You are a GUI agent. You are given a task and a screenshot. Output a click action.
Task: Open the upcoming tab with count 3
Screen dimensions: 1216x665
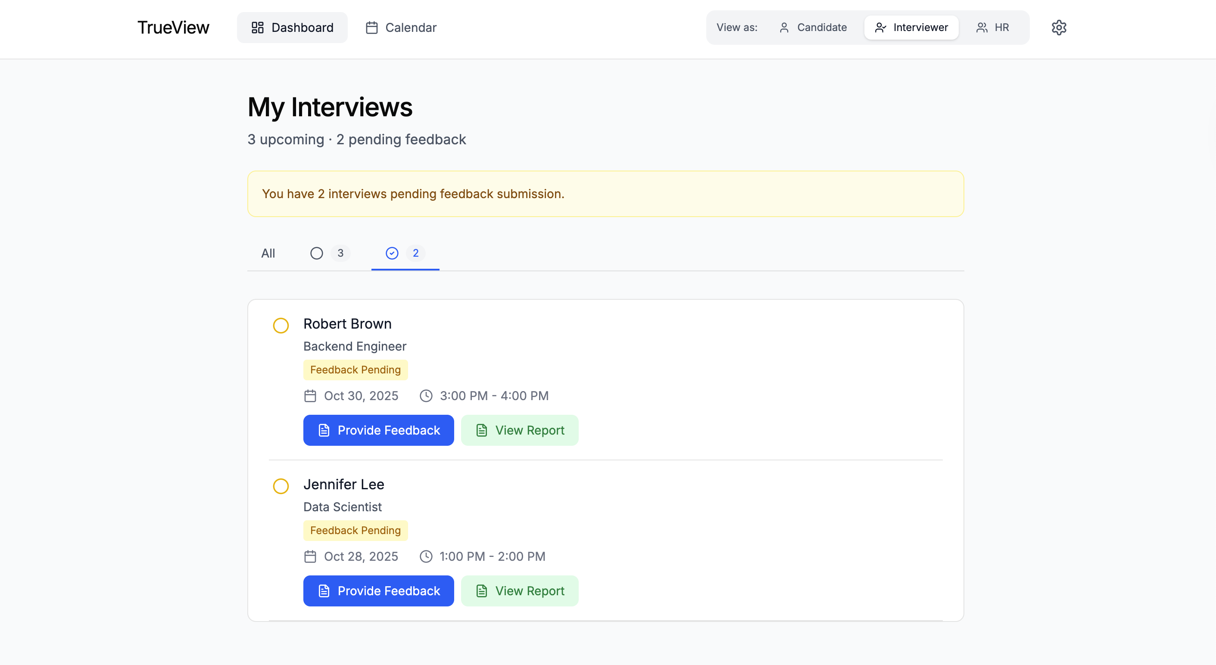(330, 253)
